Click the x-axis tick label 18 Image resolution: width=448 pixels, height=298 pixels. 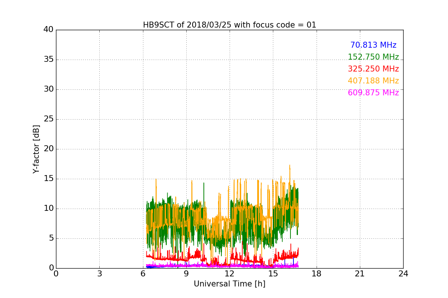click(317, 274)
